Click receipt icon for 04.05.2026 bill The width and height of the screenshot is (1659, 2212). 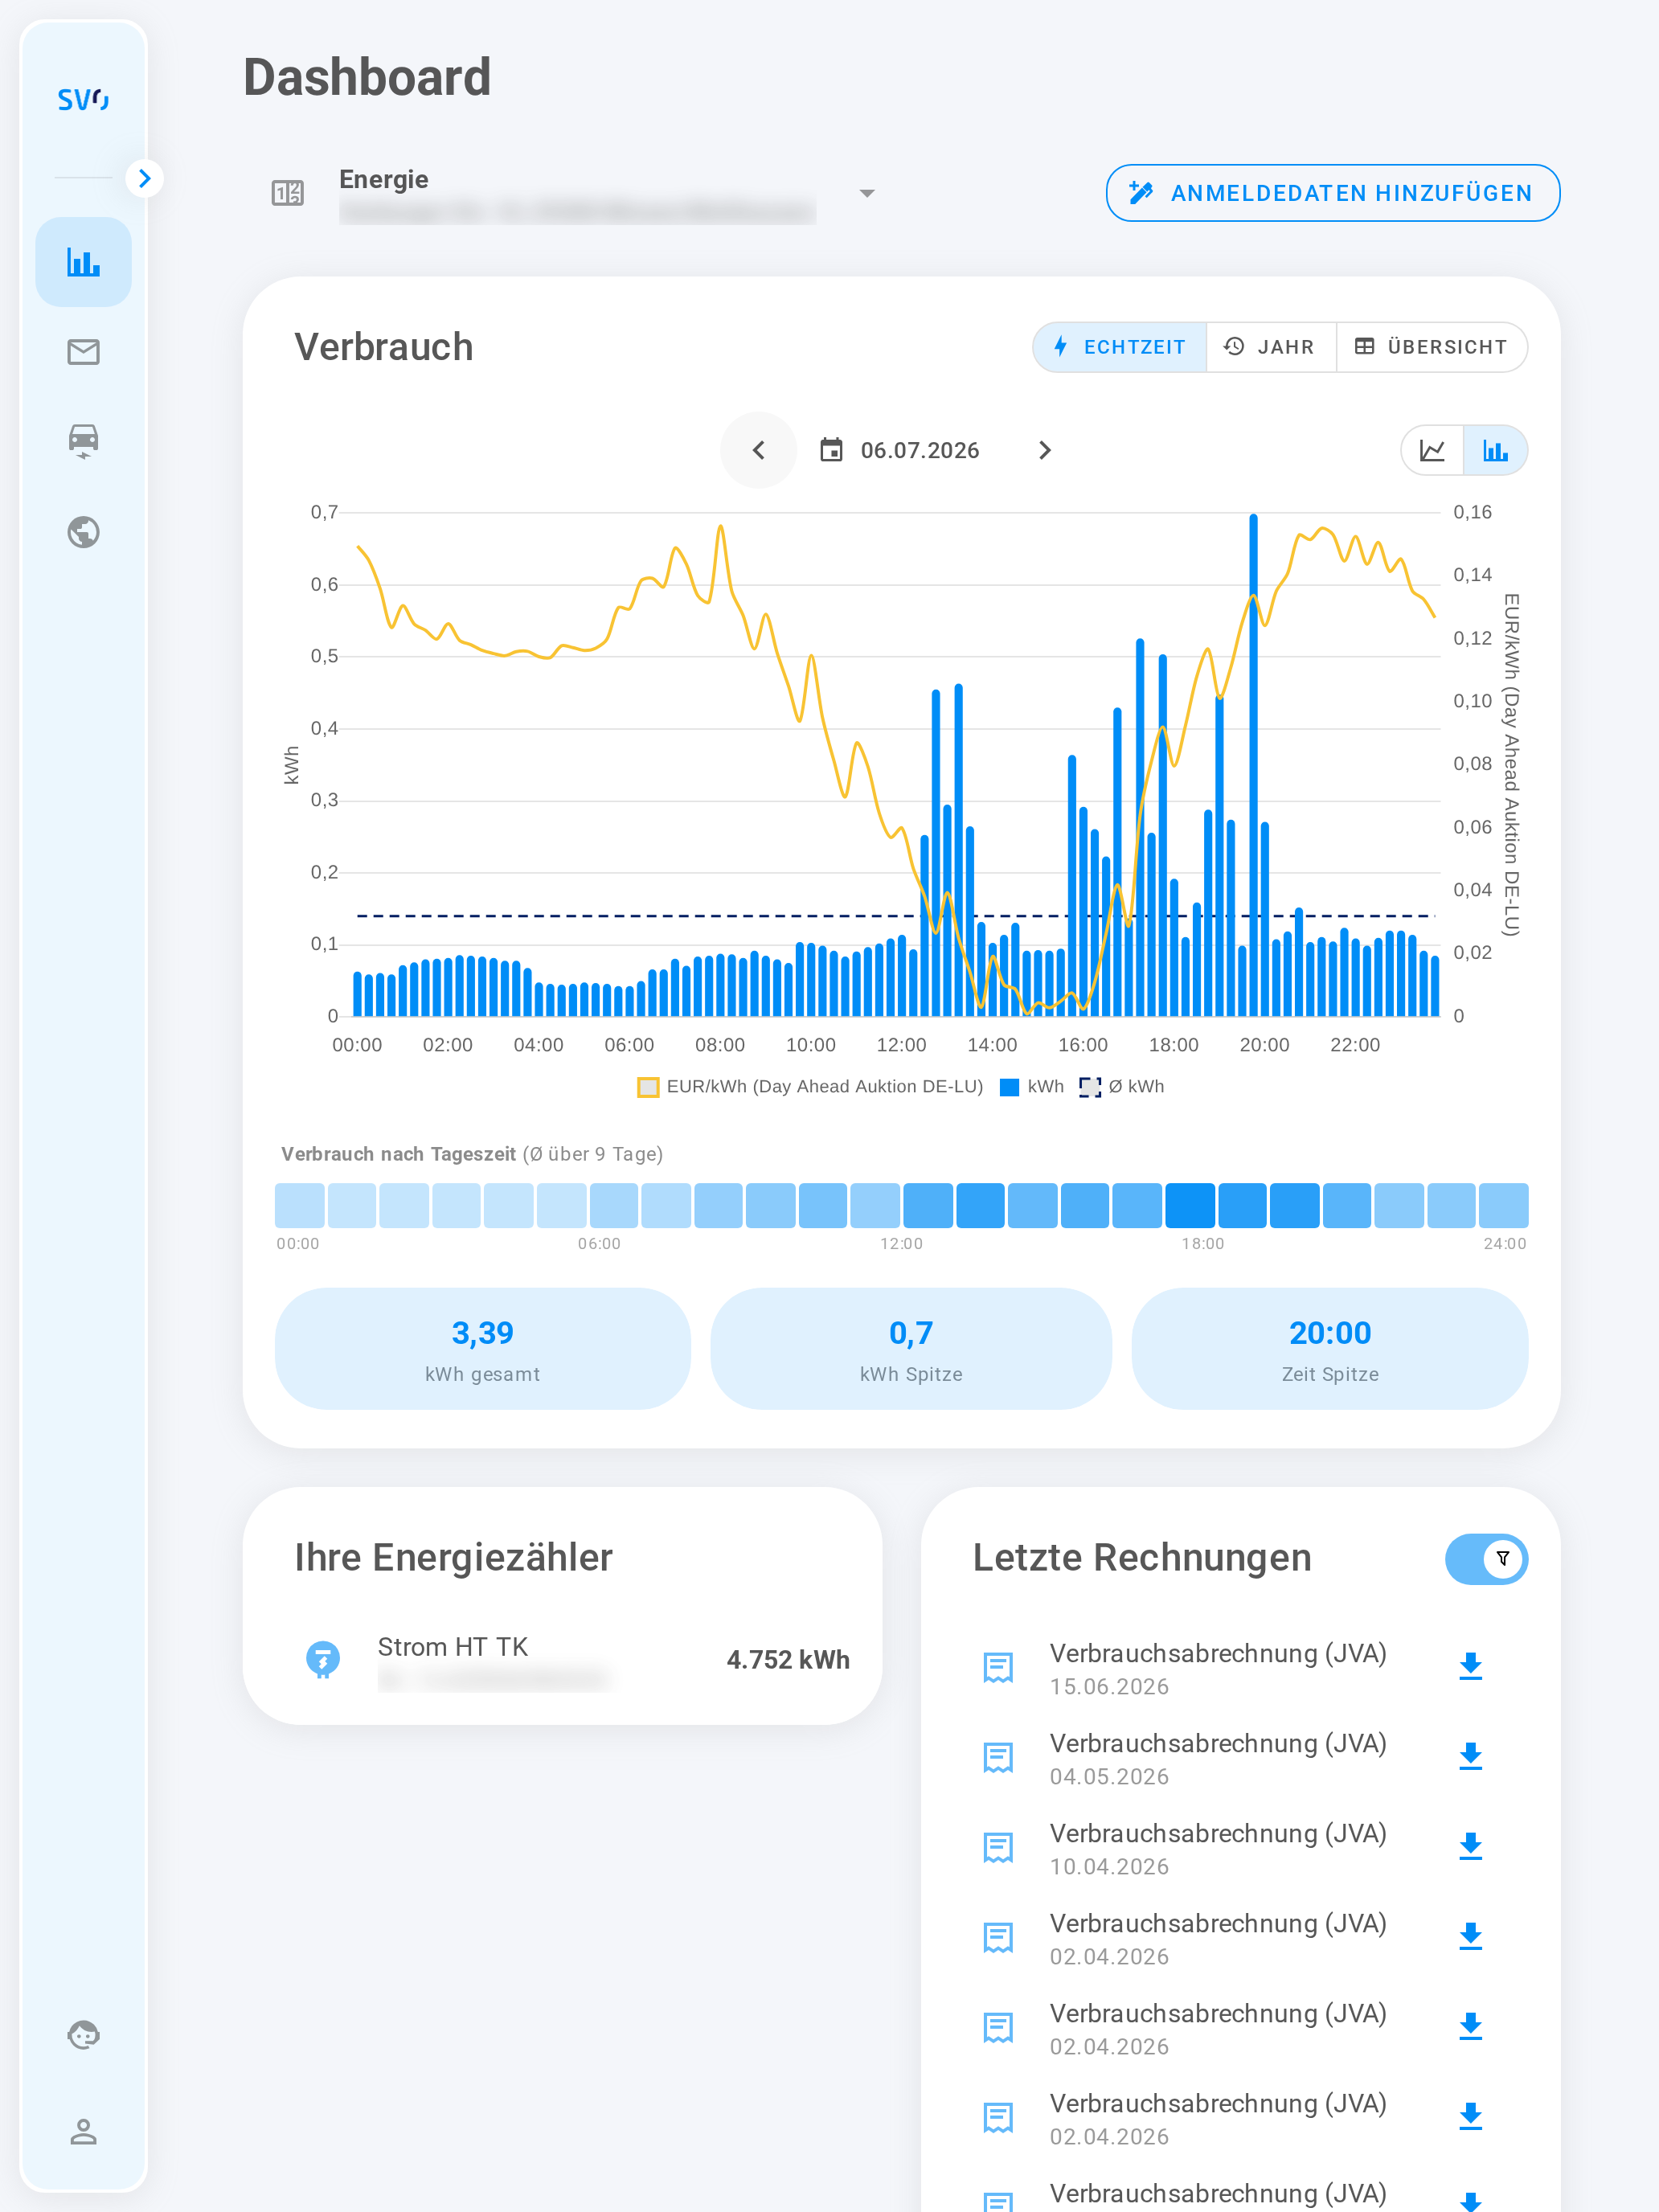pyautogui.click(x=998, y=1757)
